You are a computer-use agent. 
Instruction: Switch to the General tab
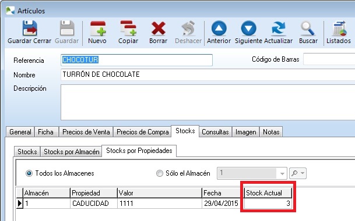(20, 132)
